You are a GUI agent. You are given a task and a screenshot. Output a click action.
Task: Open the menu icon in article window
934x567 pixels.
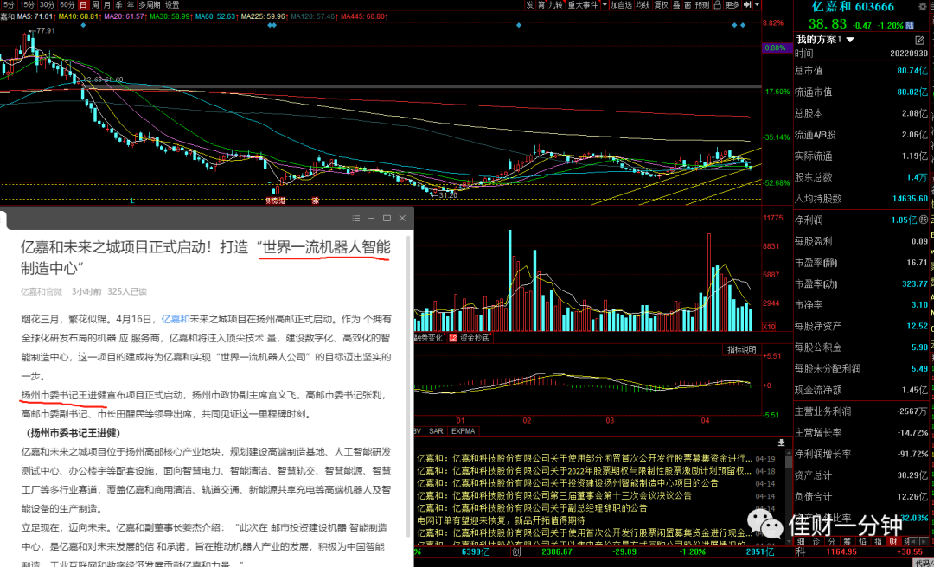coord(356,218)
